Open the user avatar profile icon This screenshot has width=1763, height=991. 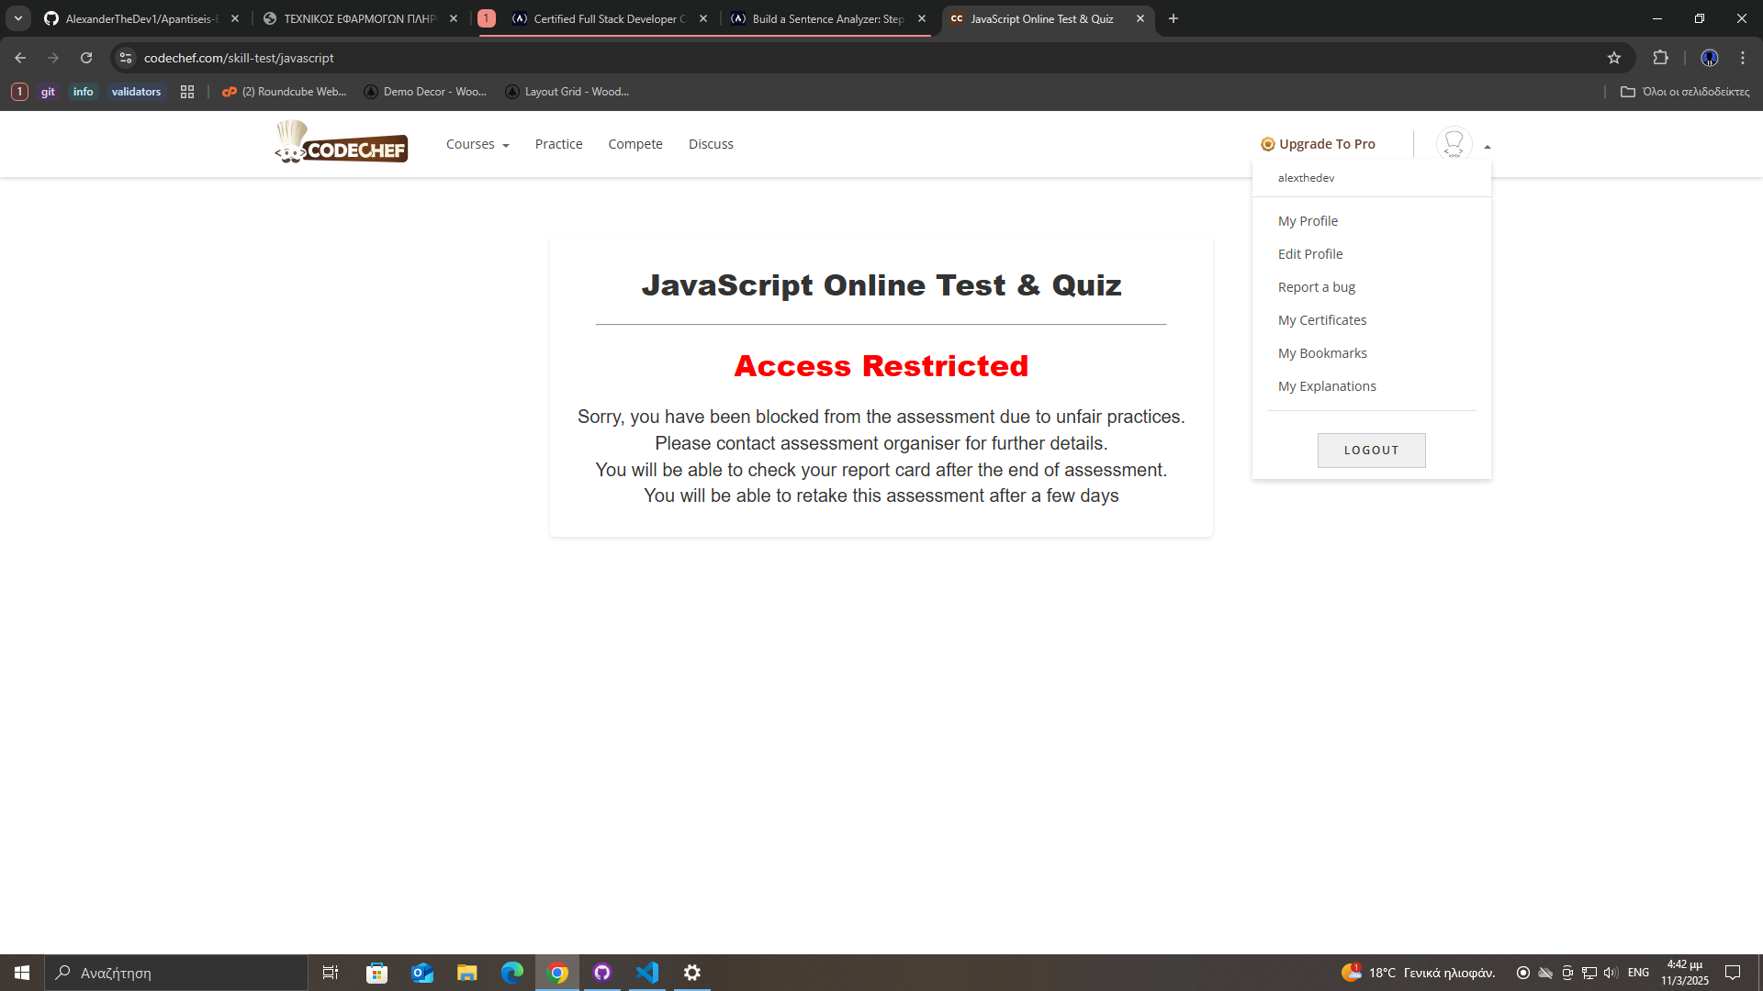[1454, 143]
